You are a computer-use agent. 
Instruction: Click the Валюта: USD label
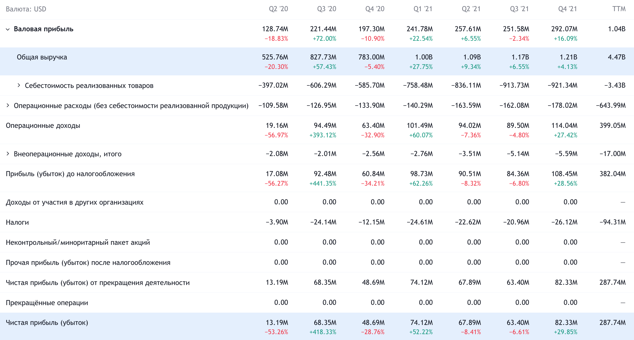click(x=26, y=9)
